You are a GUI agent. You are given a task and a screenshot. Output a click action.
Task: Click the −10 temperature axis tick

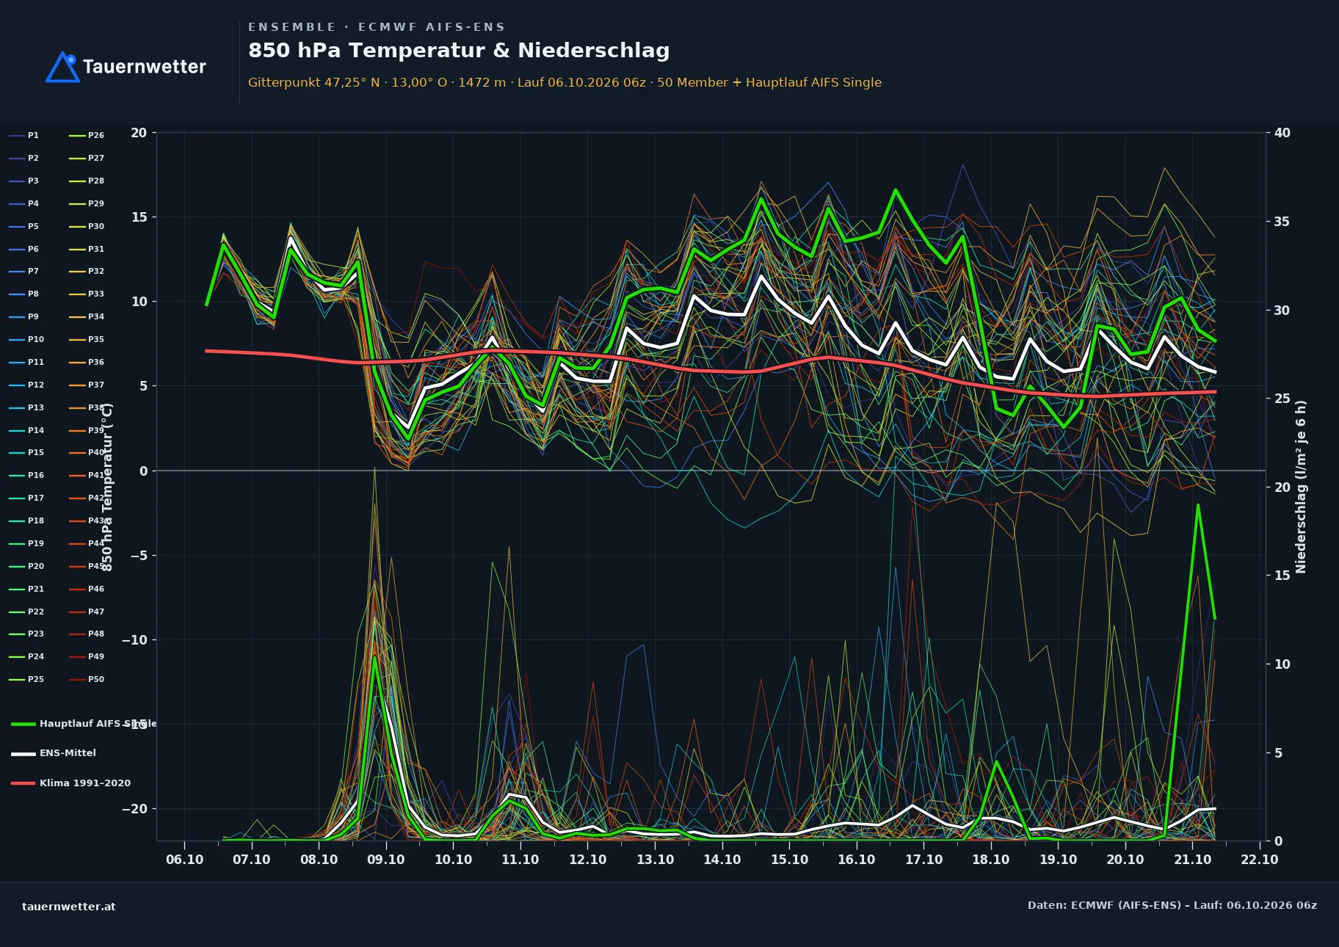pos(134,640)
